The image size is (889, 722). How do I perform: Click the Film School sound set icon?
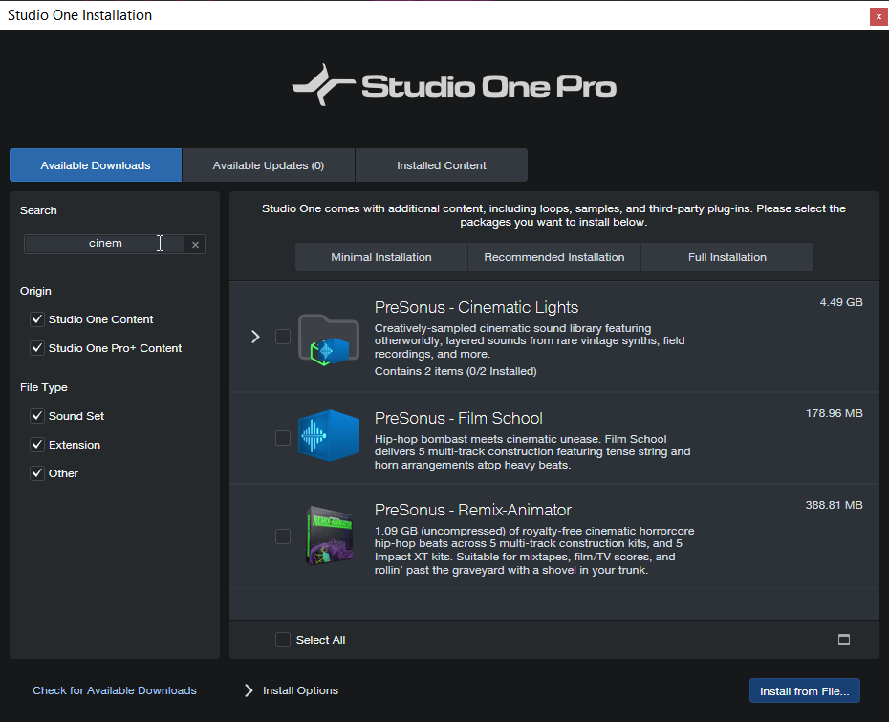click(329, 435)
